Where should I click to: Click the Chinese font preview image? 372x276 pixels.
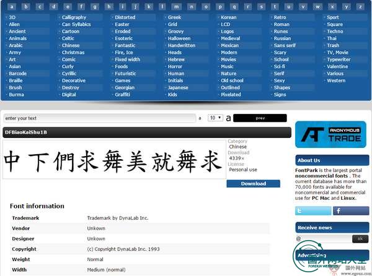point(114,160)
